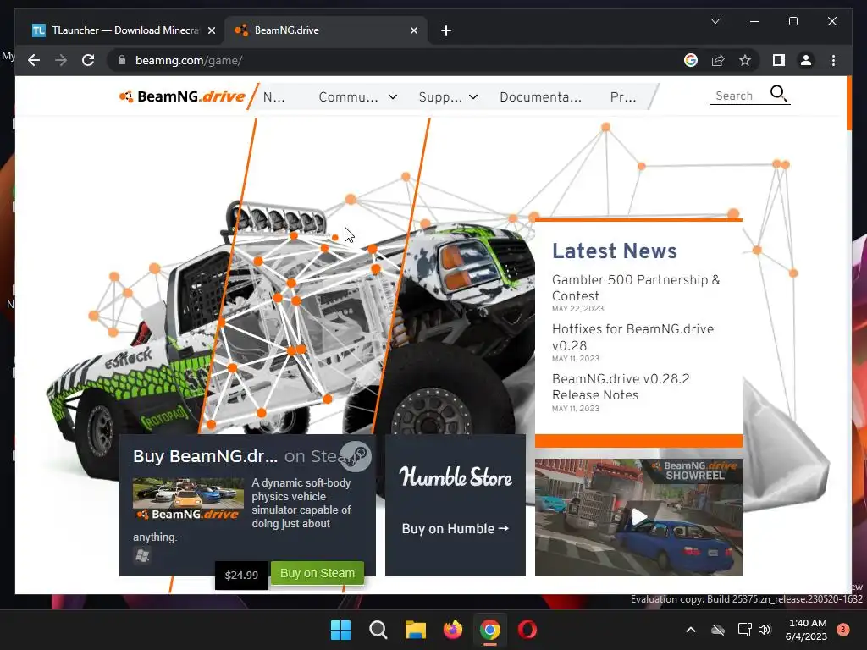
Task: Open the Chrome three-dot menu
Action: [833, 60]
